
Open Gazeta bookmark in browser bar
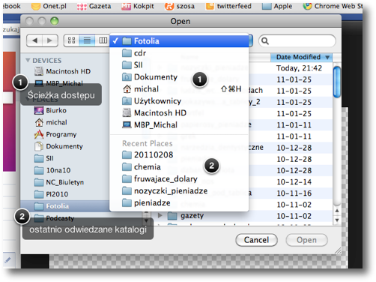[94, 6]
